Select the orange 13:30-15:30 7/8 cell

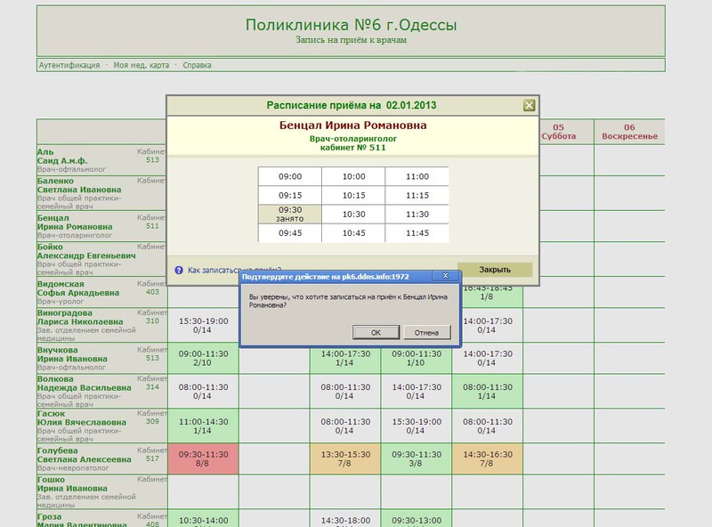tap(345, 458)
